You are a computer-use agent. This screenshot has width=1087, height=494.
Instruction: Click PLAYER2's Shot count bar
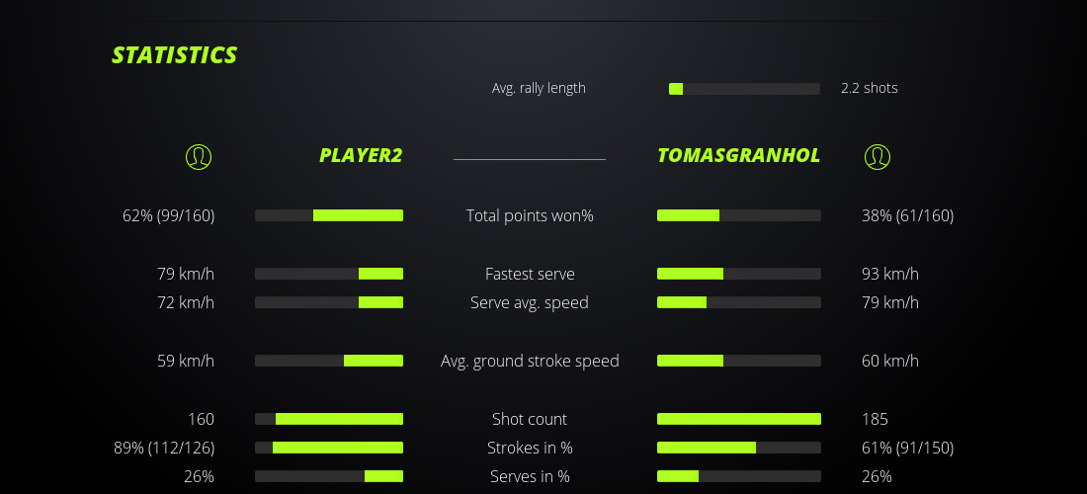[x=329, y=419]
